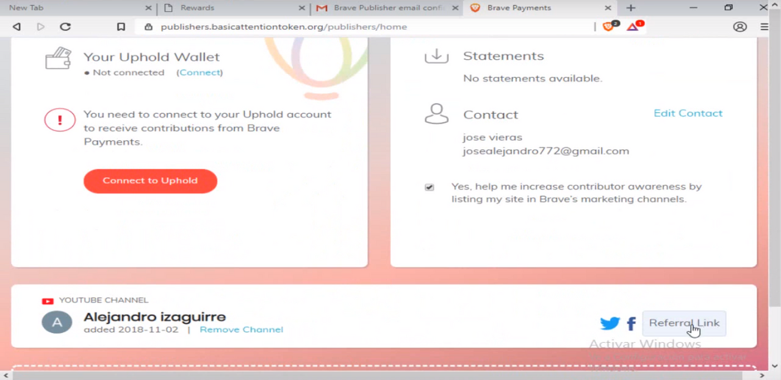Click the YouTube channel logo icon

point(48,301)
